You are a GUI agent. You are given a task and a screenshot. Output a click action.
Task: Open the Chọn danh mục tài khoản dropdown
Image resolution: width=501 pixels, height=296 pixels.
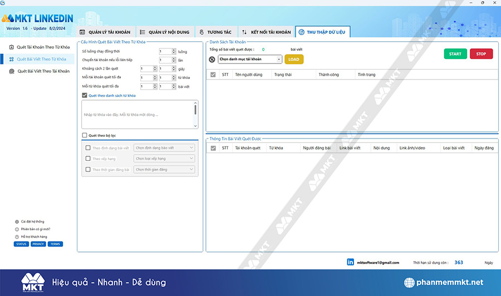tap(249, 59)
